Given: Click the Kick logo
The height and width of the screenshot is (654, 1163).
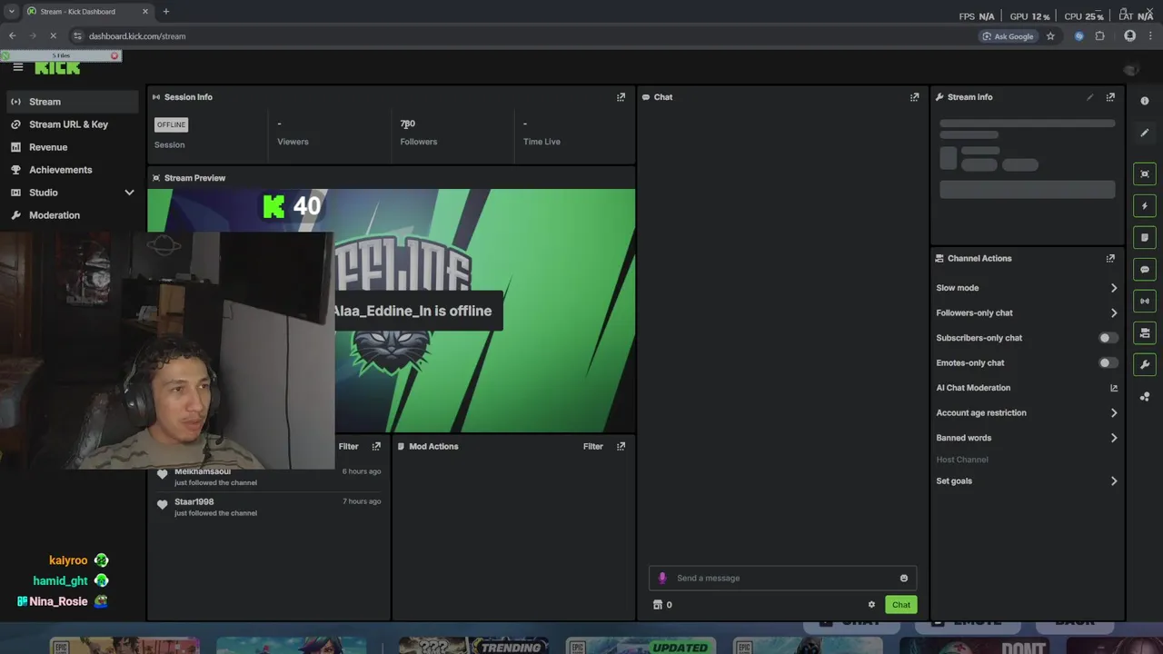Looking at the screenshot, I should tap(57, 68).
